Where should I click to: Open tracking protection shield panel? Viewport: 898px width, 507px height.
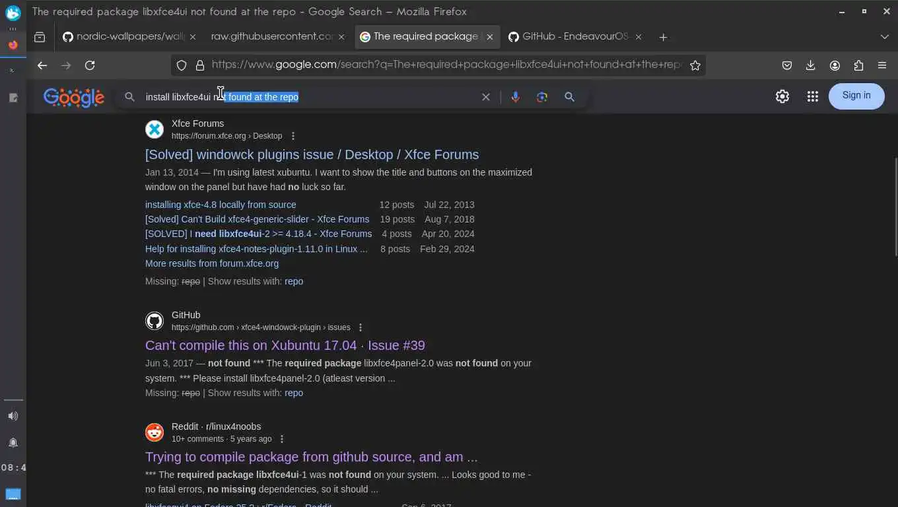pos(182,65)
